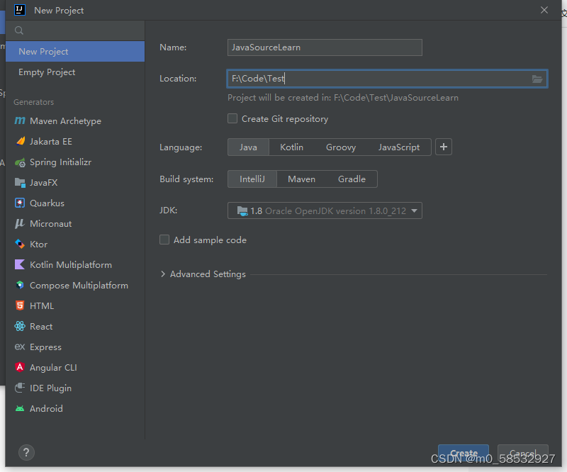This screenshot has height=472, width=567.
Task: Select New Project in sidebar
Action: coord(75,51)
